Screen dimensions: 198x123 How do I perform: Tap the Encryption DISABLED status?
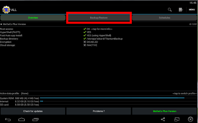(91, 42)
